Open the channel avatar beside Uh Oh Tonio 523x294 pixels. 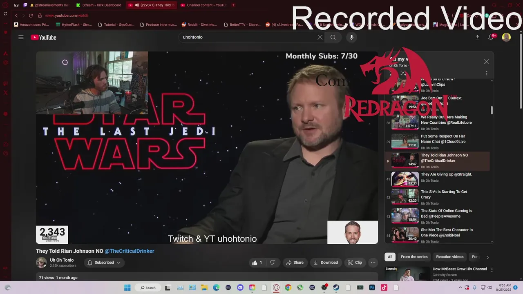[41, 263]
